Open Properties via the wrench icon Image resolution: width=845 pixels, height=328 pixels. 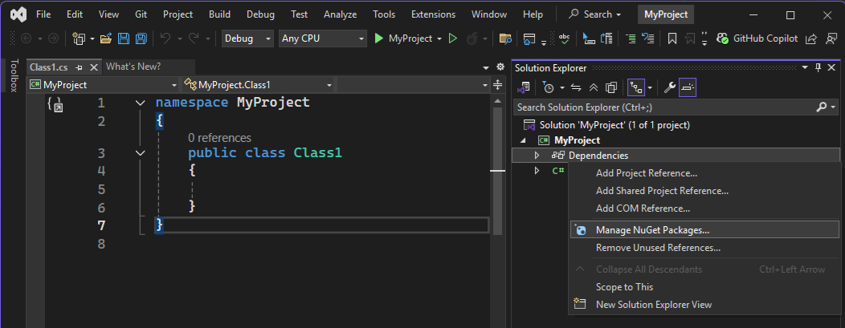tap(668, 87)
